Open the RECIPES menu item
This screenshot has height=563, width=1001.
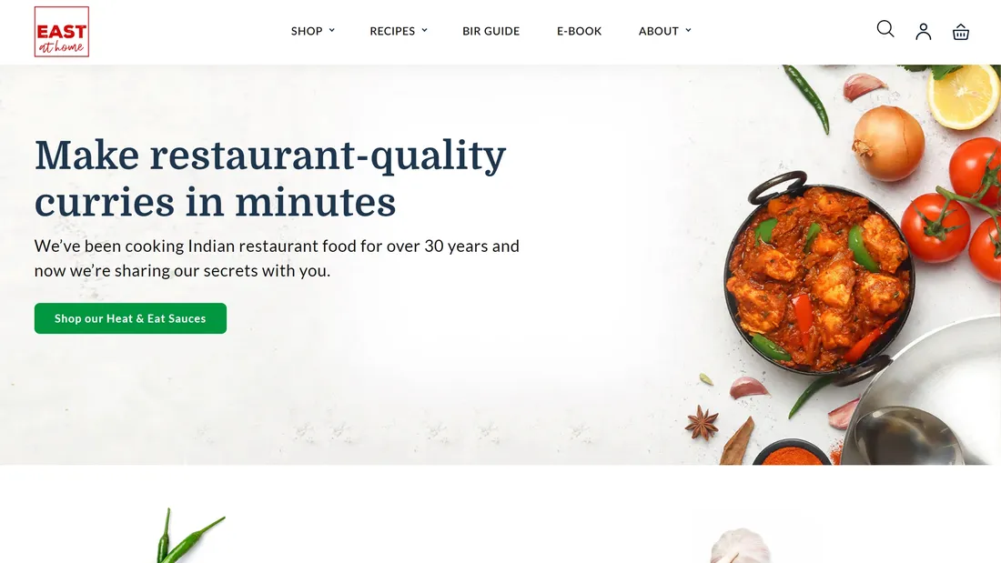click(392, 31)
